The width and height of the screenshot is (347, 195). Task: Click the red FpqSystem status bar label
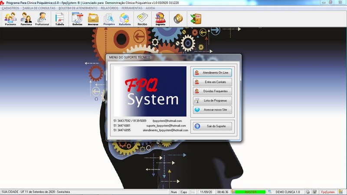[328, 192]
